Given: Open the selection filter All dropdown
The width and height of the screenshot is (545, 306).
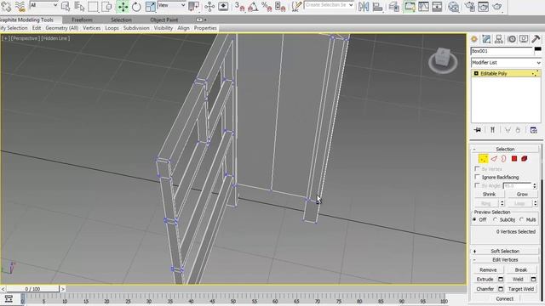Looking at the screenshot, I should [x=43, y=5].
